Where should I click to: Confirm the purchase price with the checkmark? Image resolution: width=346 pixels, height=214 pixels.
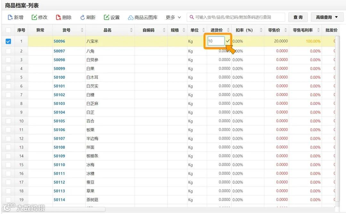pos(227,41)
